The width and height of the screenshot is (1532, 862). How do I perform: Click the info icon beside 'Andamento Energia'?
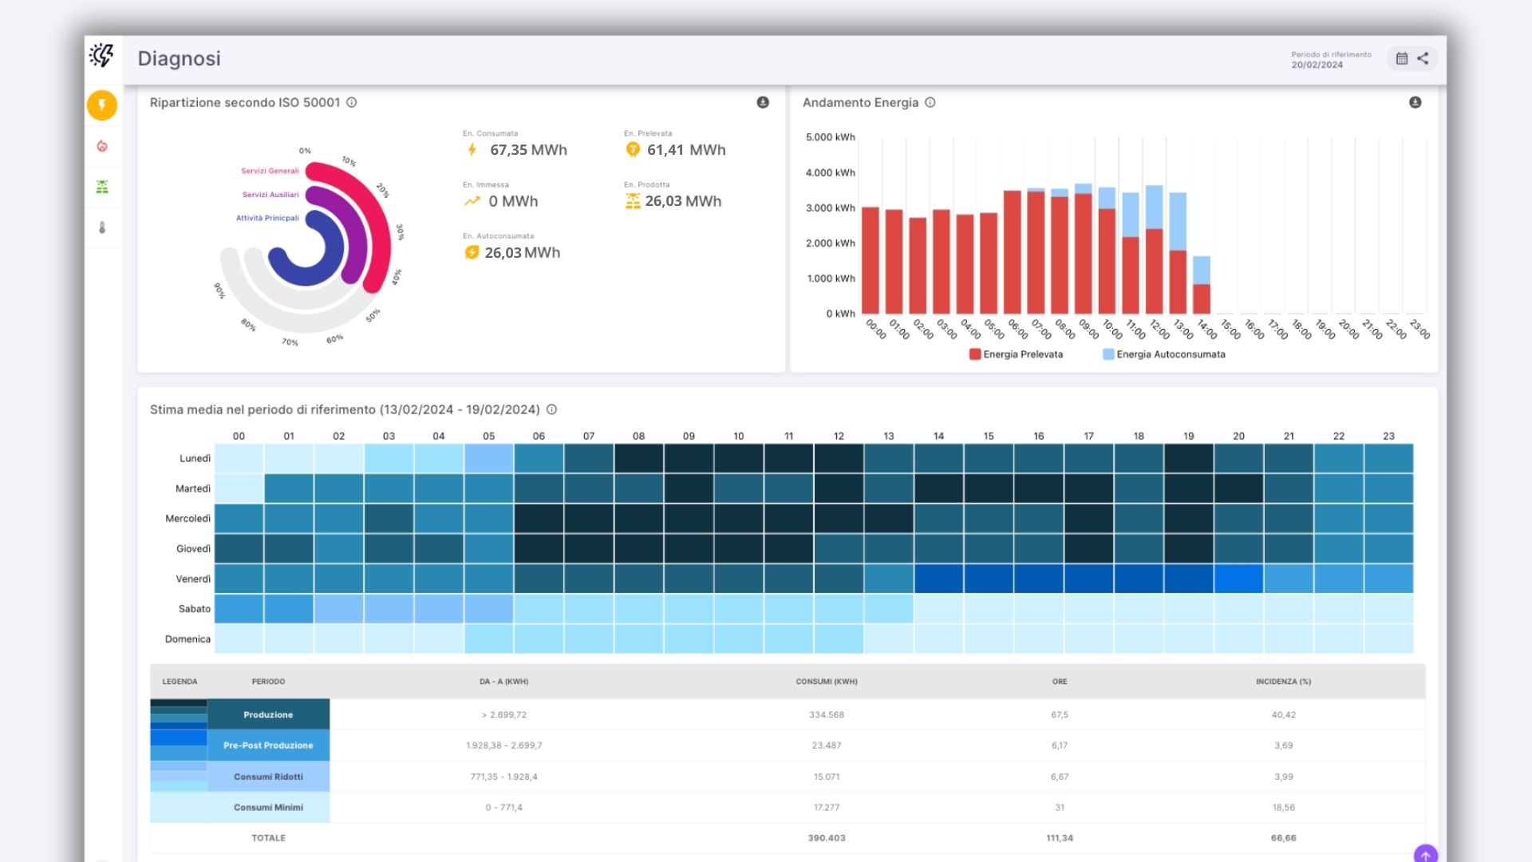(930, 102)
